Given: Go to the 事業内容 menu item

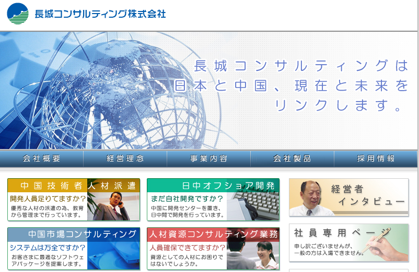Looking at the screenshot, I should [x=208, y=159].
